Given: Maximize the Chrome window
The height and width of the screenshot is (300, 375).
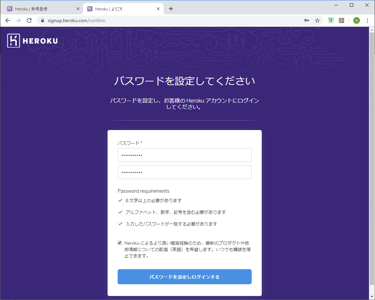Looking at the screenshot, I should [x=352, y=5].
